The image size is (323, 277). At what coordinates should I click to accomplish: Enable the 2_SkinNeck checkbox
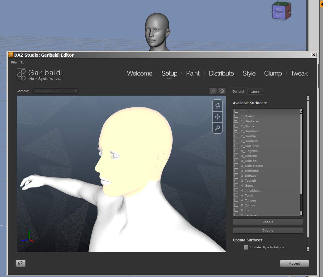(236, 141)
